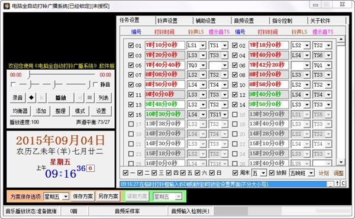
Task: Click the orange 调整 link
Action: pos(338,173)
